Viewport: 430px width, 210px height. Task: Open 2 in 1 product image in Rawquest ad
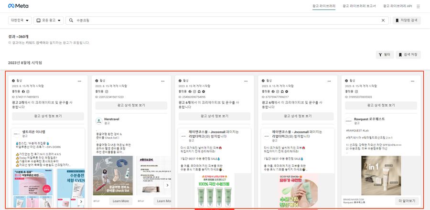coord(381,176)
